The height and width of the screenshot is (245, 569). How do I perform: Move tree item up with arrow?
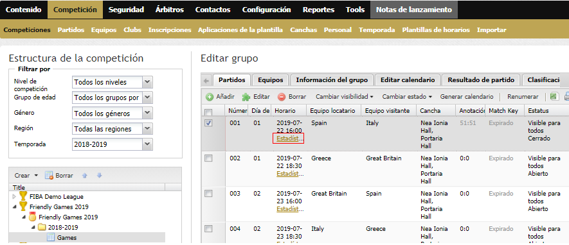click(x=85, y=176)
